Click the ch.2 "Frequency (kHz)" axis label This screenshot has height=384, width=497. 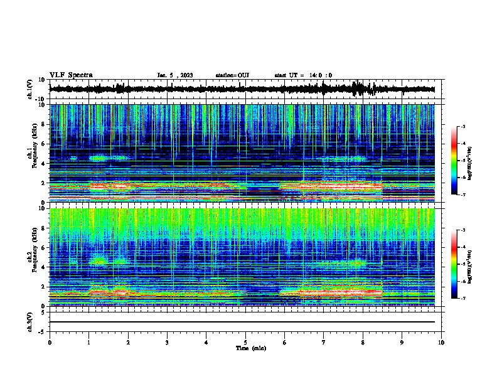coord(35,250)
